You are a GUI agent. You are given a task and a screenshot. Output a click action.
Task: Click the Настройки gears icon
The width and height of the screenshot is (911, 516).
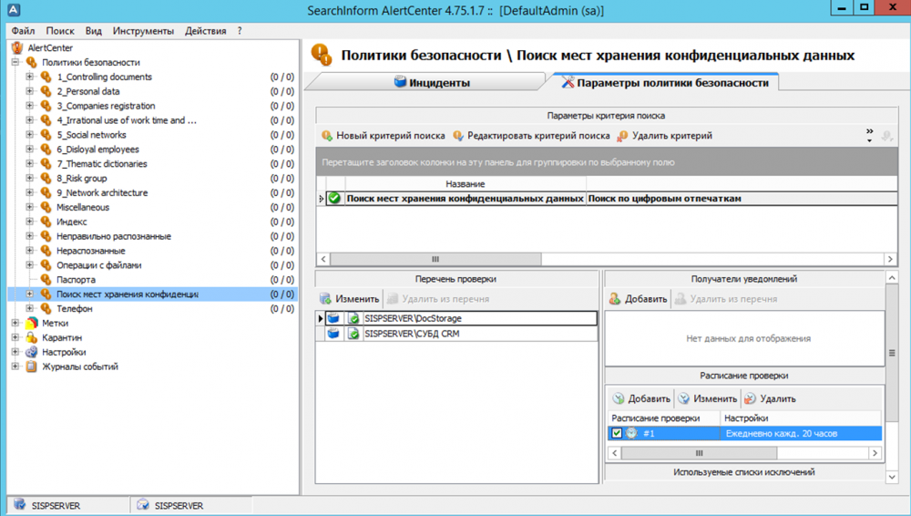tap(31, 352)
